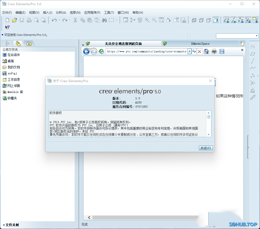The height and width of the screenshot is (229, 260).
Task: Click the 关闭(C) button in About dialog
Action: coord(206,148)
